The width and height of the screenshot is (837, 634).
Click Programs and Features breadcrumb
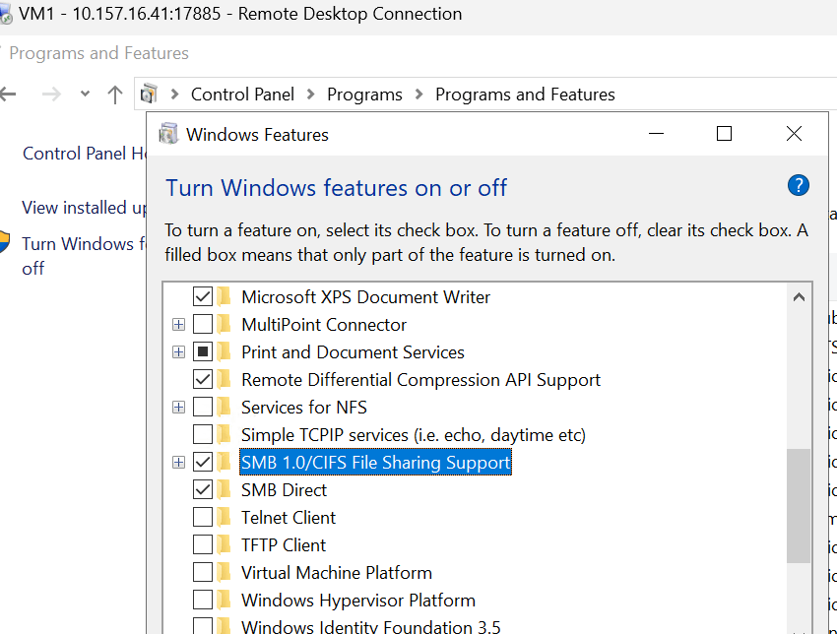(525, 95)
